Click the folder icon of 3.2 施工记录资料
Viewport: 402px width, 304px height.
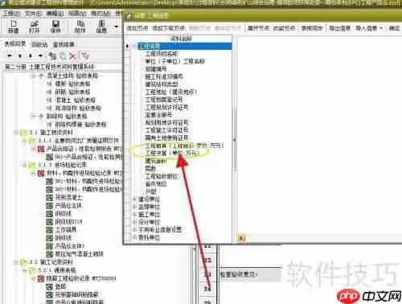(x=23, y=262)
